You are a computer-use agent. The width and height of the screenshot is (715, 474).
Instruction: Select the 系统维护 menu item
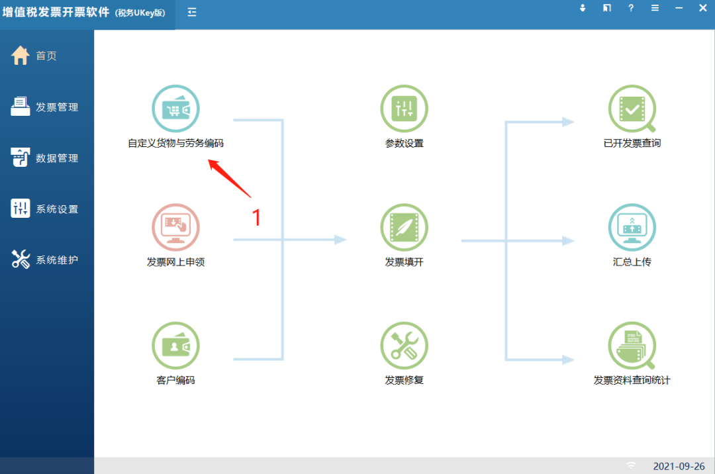tap(57, 260)
